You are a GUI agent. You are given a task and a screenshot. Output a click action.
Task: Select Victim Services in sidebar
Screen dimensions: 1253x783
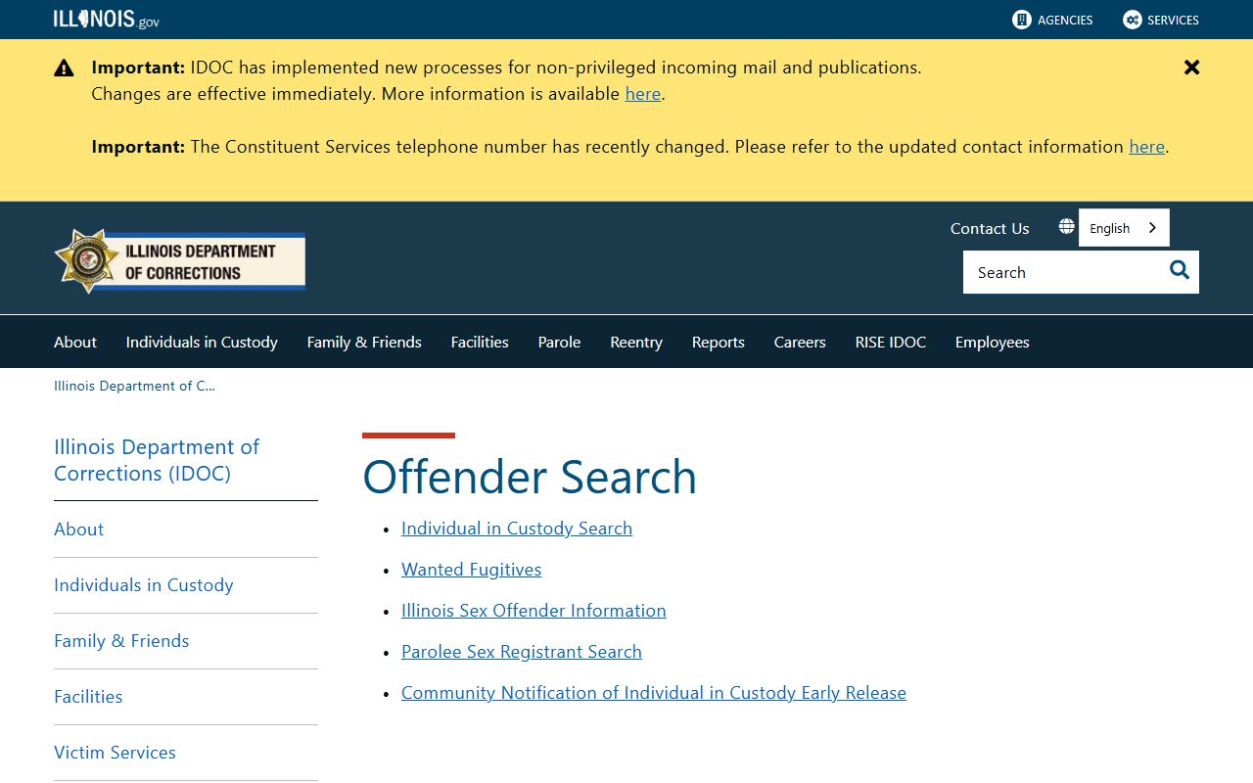click(x=115, y=752)
